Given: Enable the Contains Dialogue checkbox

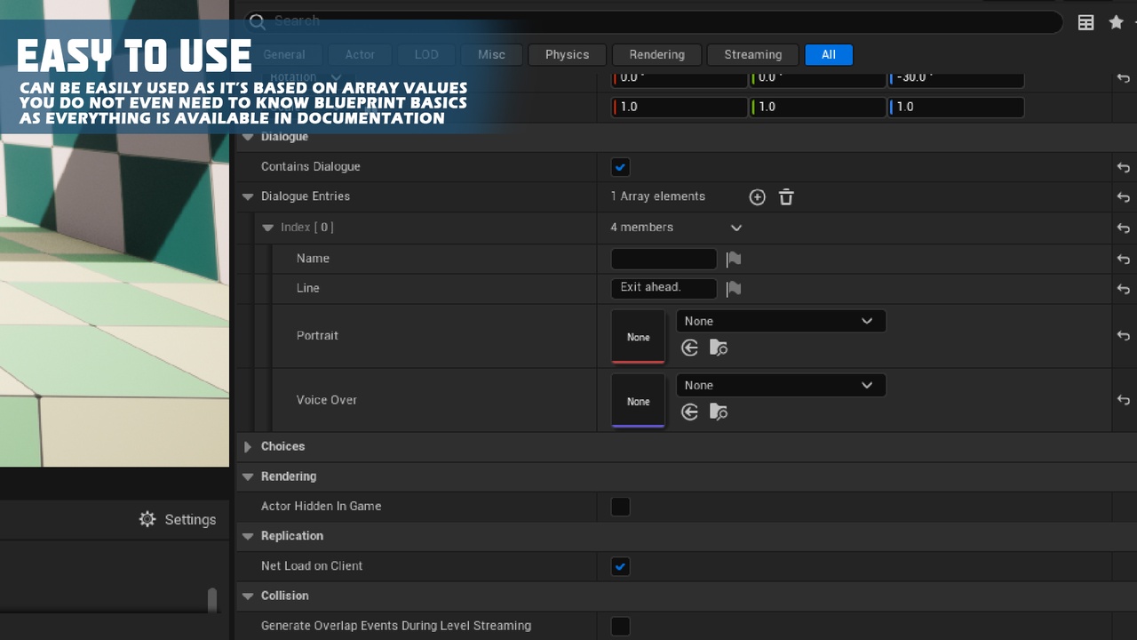Looking at the screenshot, I should click(x=620, y=167).
